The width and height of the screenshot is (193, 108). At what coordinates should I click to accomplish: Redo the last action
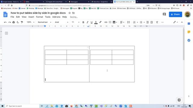pos(9,22)
